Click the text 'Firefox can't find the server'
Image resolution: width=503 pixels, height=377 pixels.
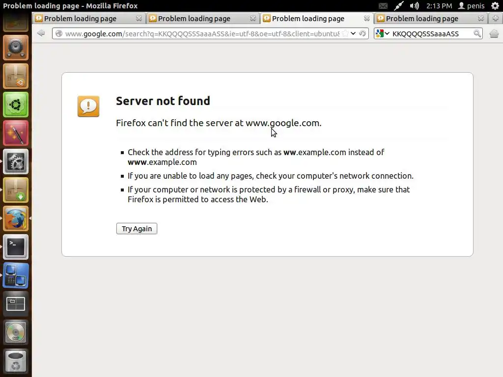(175, 123)
